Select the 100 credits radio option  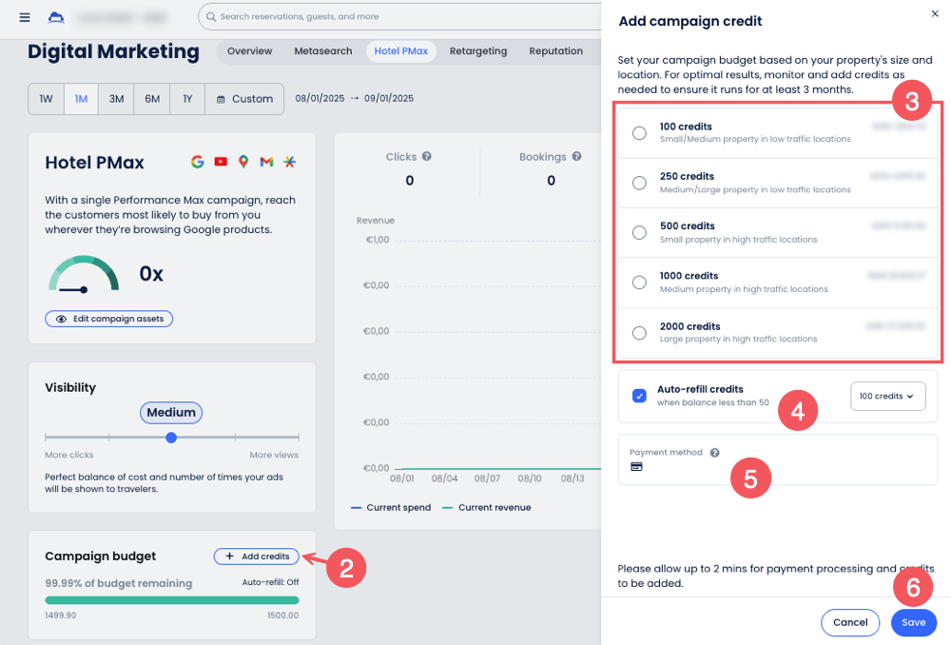pyautogui.click(x=639, y=133)
